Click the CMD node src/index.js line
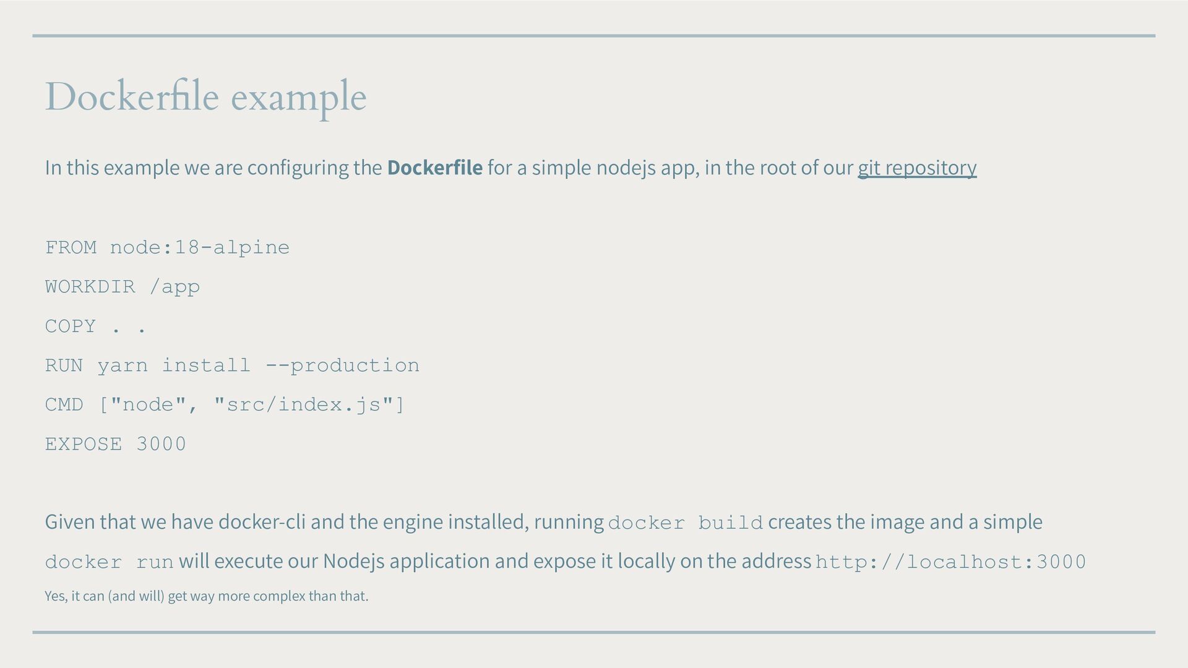 (x=225, y=405)
